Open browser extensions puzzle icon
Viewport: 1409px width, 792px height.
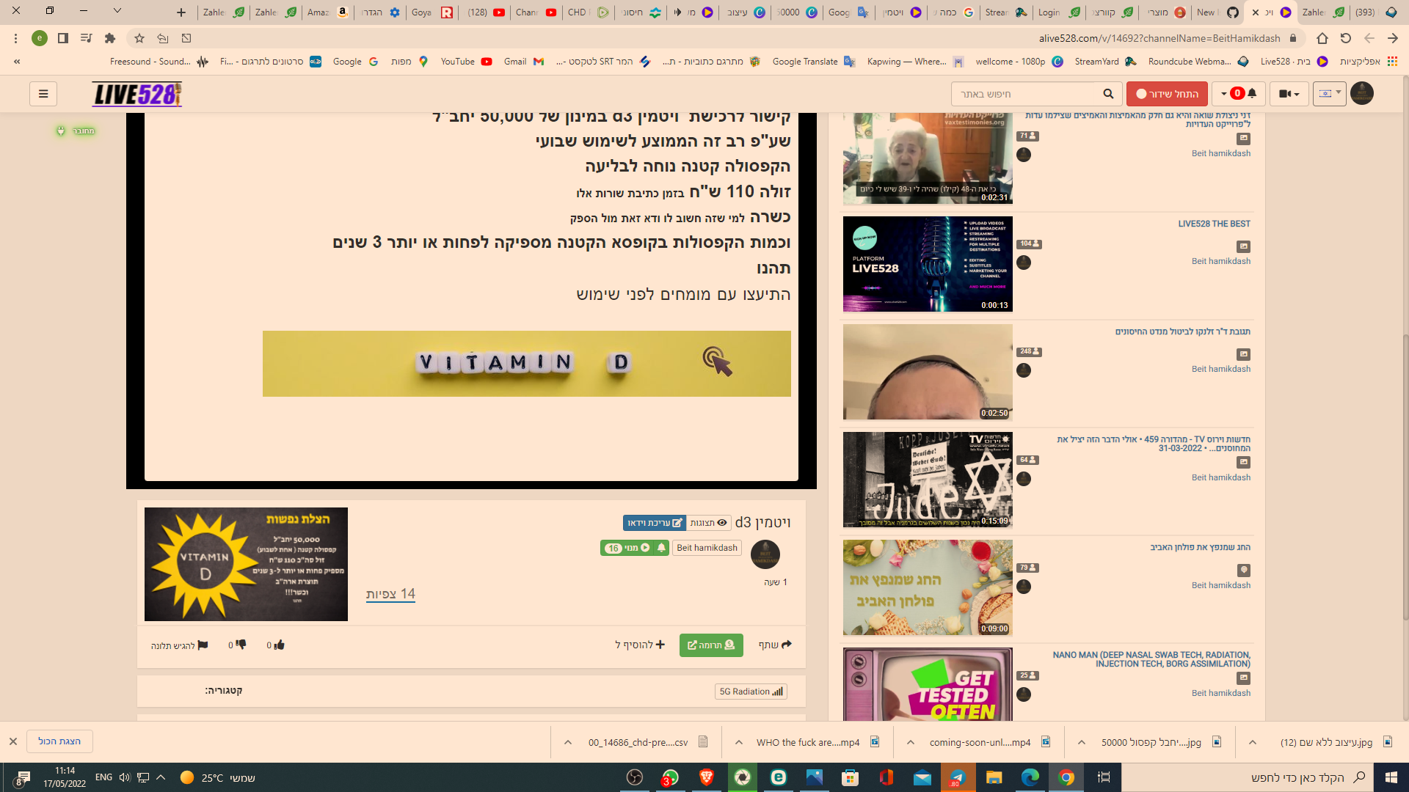[110, 38]
